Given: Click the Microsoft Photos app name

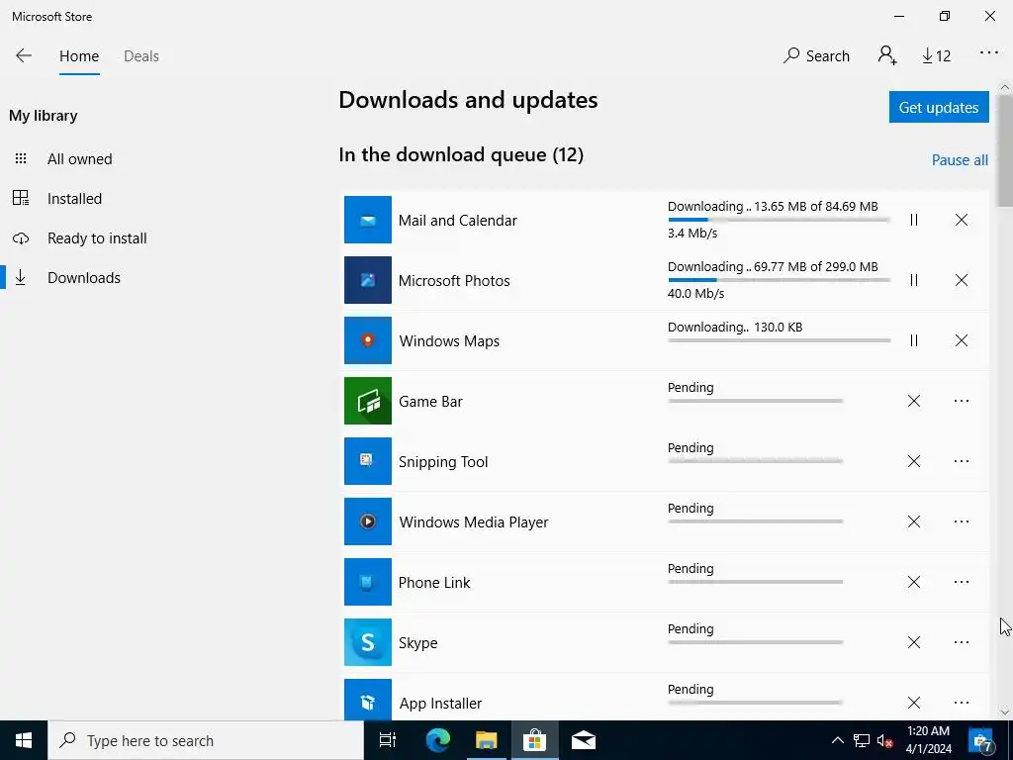Looking at the screenshot, I should tap(454, 280).
